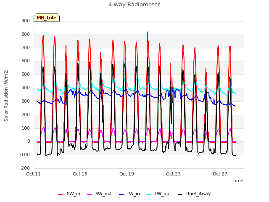
Task: Click the 400 y-axis tick label
Action: (26, 88)
